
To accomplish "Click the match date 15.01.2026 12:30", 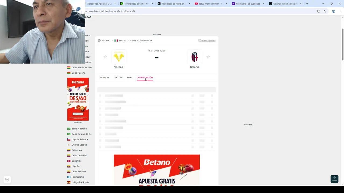I will click(x=157, y=51).
